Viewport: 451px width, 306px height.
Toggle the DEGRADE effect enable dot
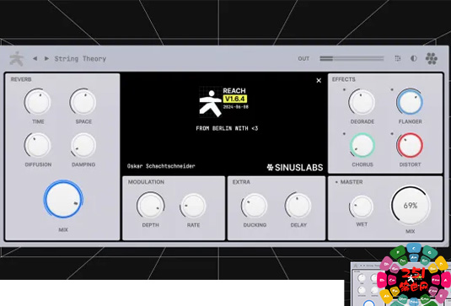(344, 89)
